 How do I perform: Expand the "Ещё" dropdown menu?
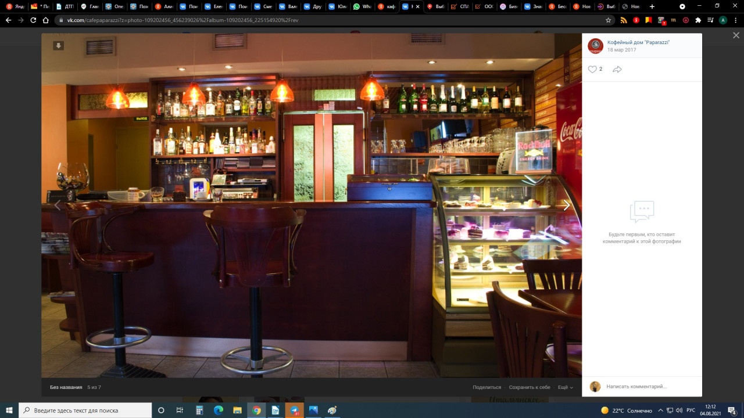point(565,387)
